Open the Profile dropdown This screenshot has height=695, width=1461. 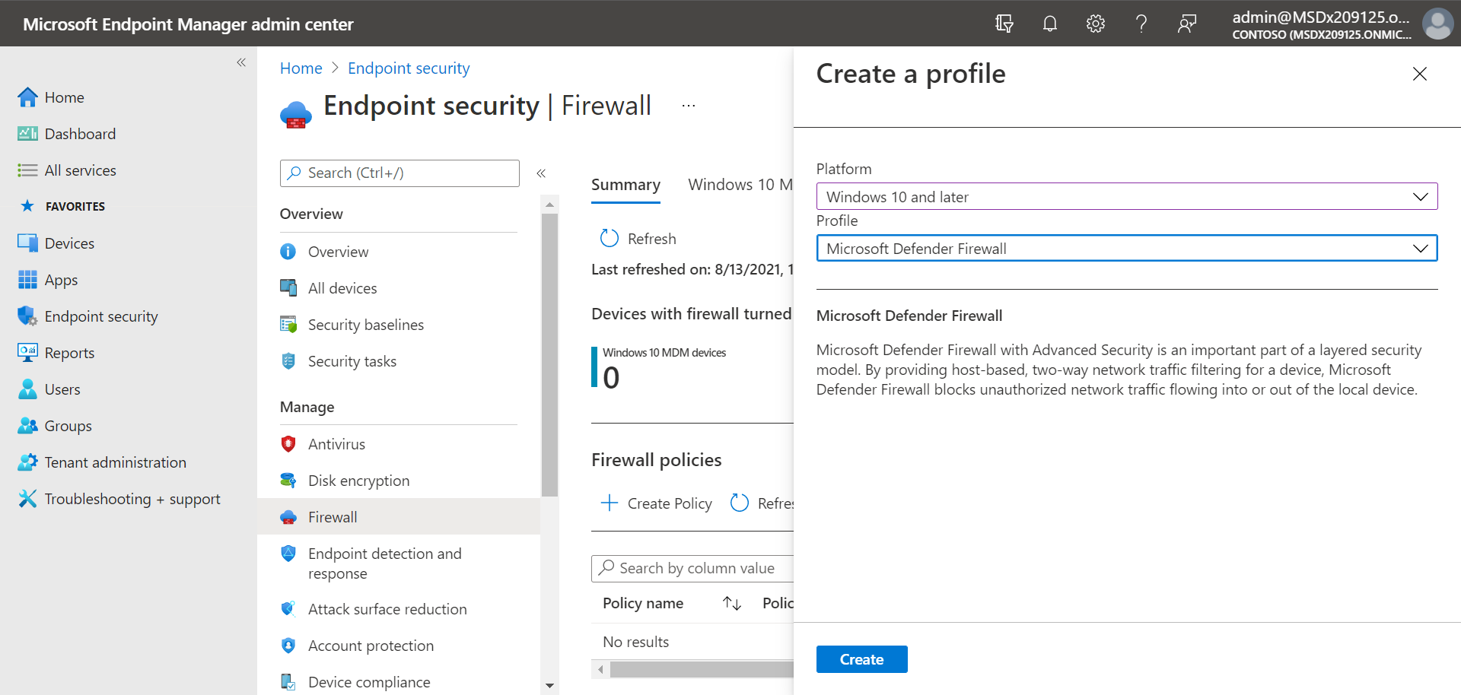point(1126,248)
